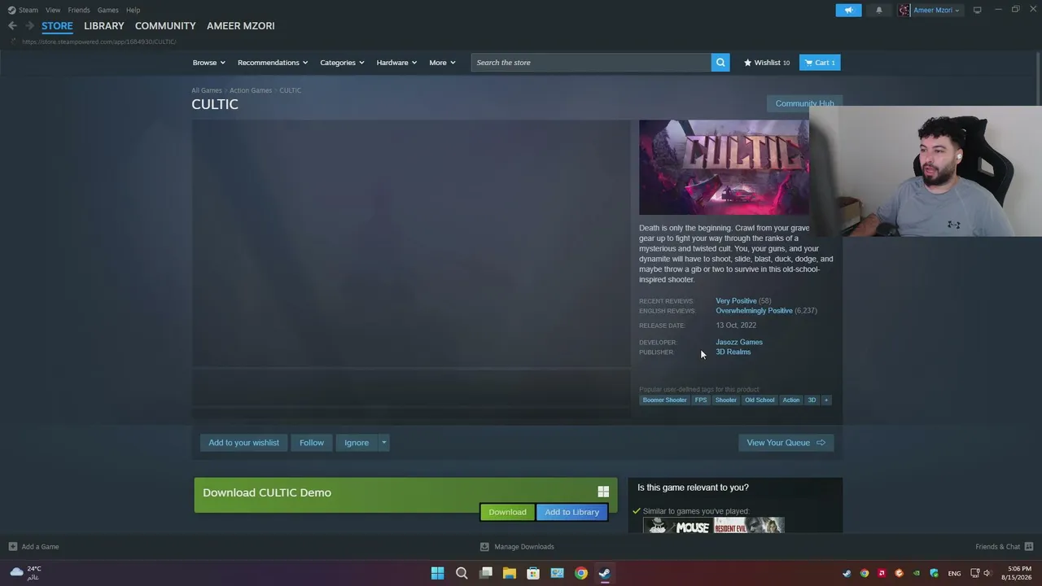Open the Games menu
The width and height of the screenshot is (1042, 586).
pos(107,10)
